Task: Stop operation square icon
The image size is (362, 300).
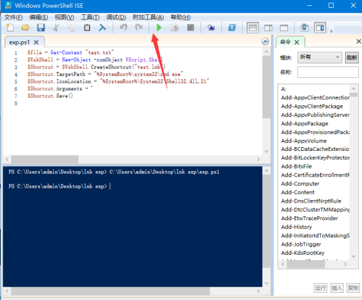Action: pos(190,27)
